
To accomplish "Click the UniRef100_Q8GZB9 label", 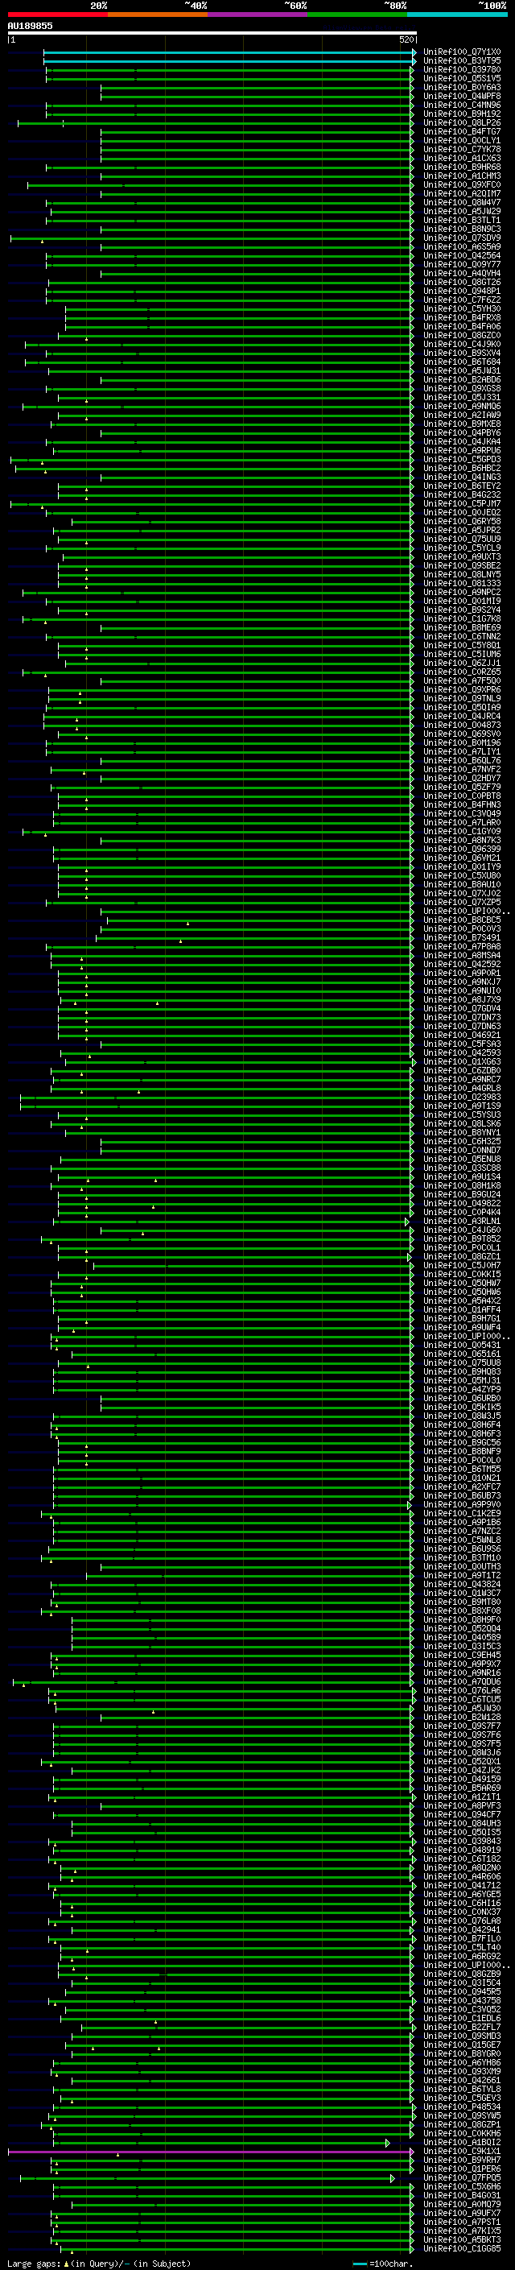I will pos(462,1974).
